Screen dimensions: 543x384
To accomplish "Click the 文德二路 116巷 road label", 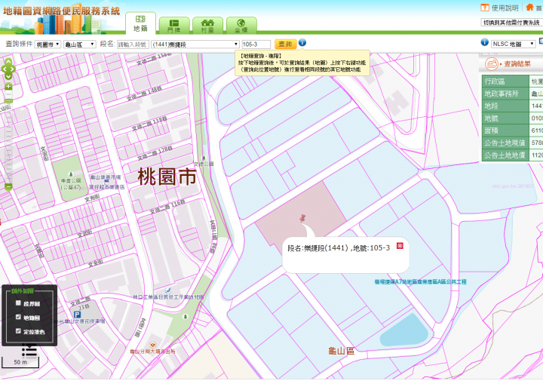I will pyautogui.click(x=167, y=207).
